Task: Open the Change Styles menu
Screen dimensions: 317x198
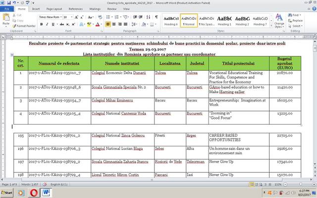Action: (x=279, y=21)
